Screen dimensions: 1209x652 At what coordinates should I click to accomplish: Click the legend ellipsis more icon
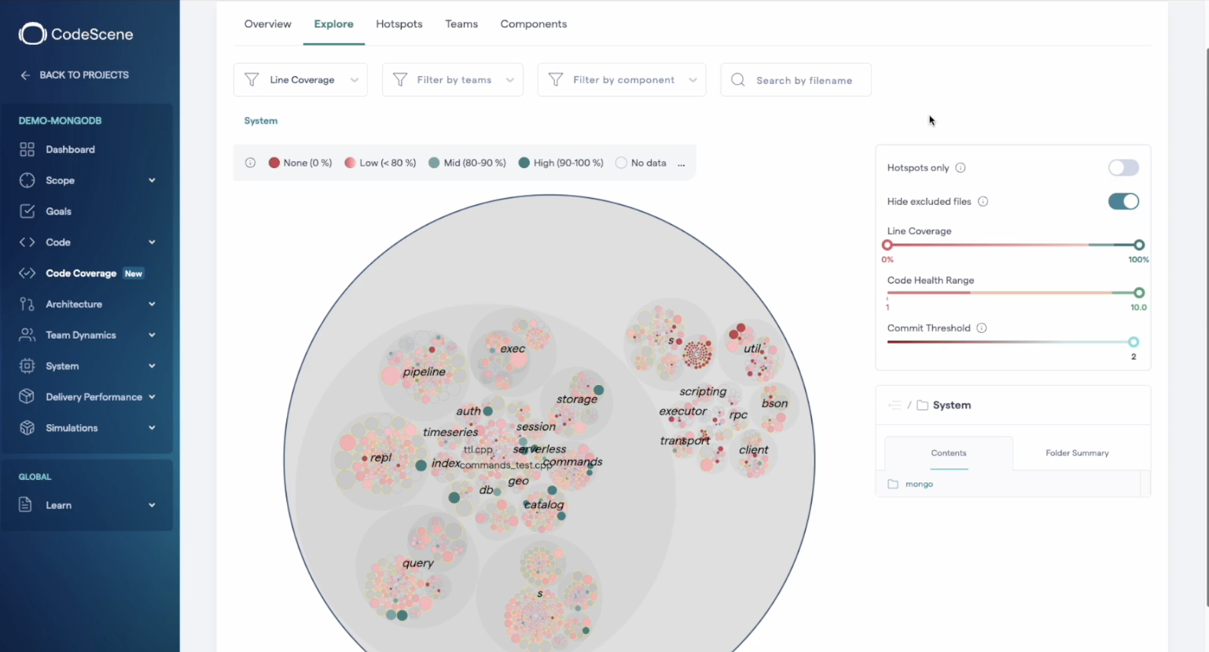tap(681, 163)
